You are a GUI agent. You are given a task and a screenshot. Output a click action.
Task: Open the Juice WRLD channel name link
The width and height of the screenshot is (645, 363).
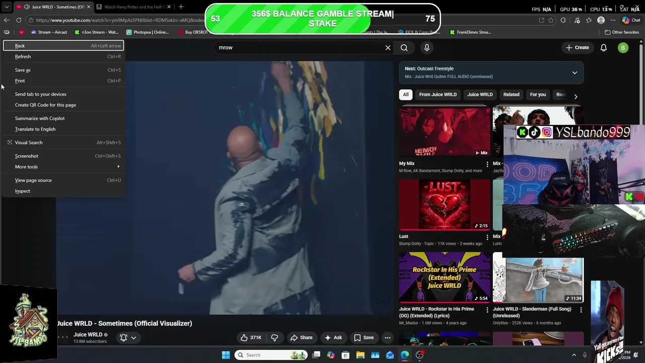[88, 335]
